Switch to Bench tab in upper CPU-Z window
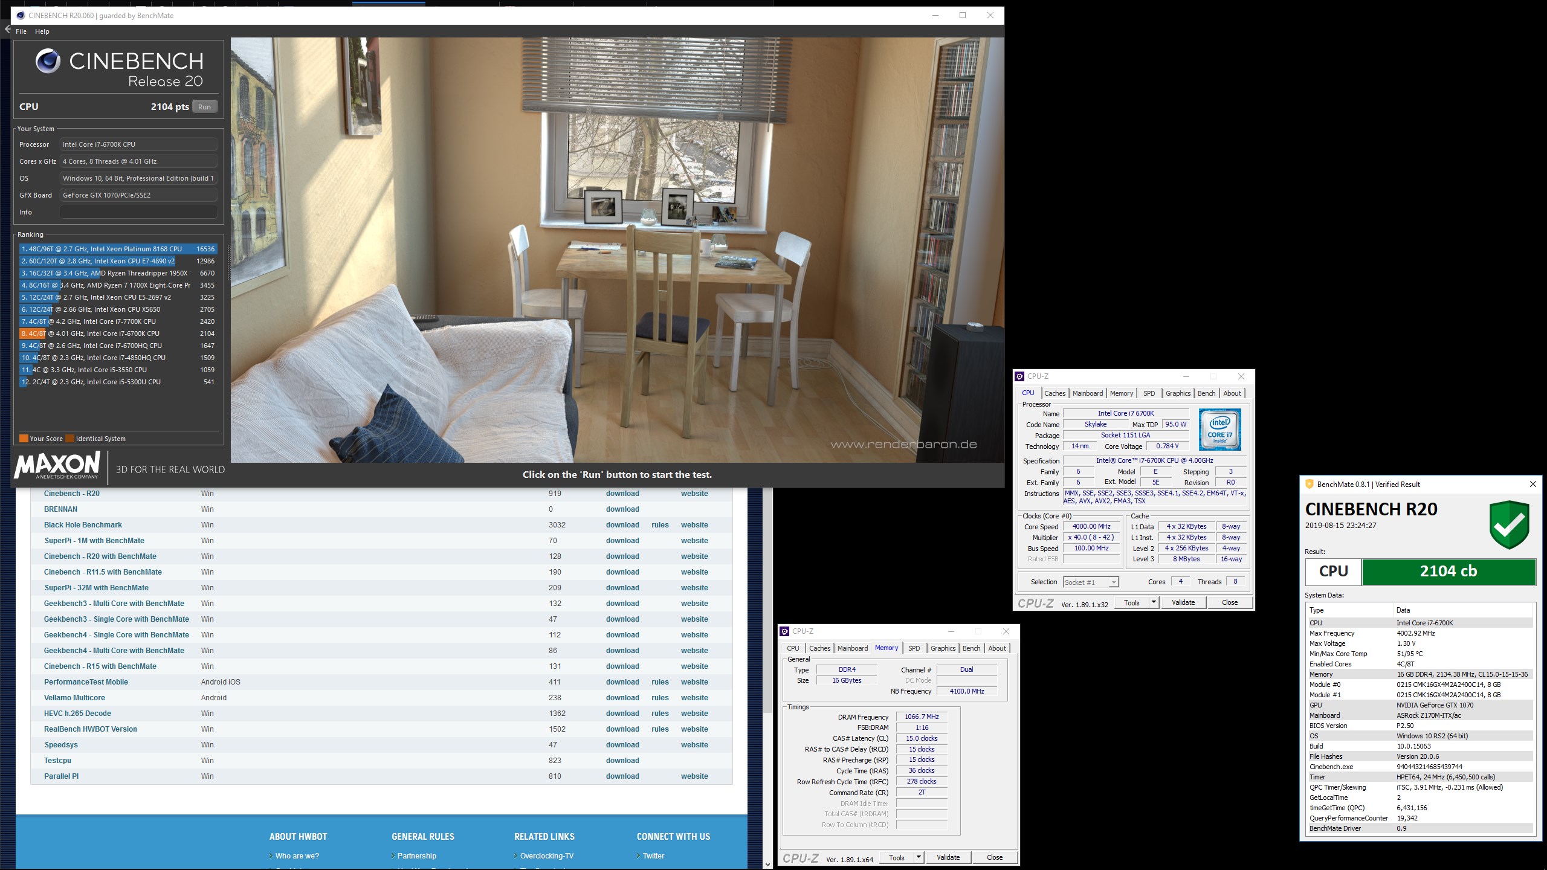Viewport: 1547px width, 870px height. [1206, 393]
